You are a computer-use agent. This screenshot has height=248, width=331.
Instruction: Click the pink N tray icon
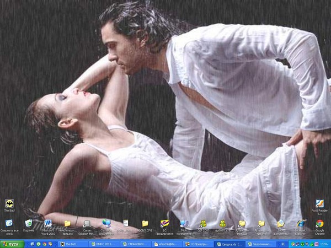point(316,244)
